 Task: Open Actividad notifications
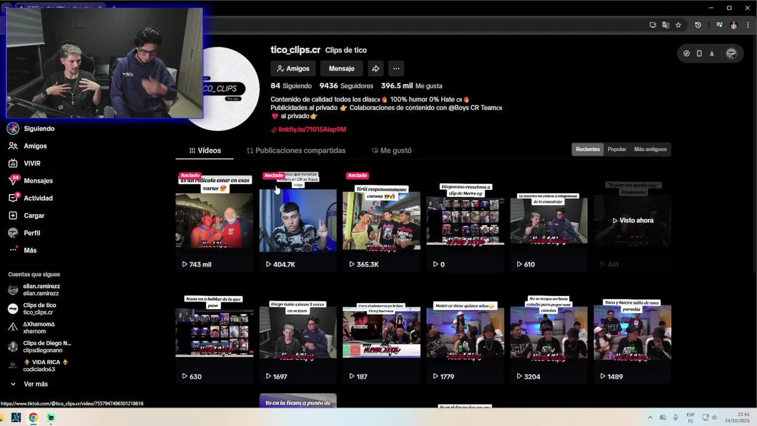[x=31, y=198]
